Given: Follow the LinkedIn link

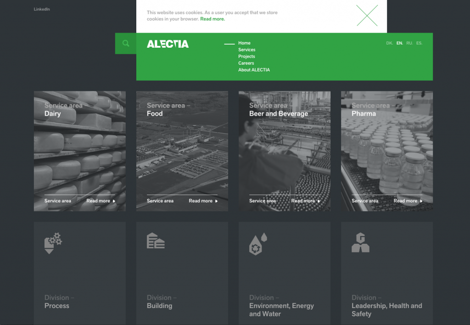Looking at the screenshot, I should tap(42, 9).
